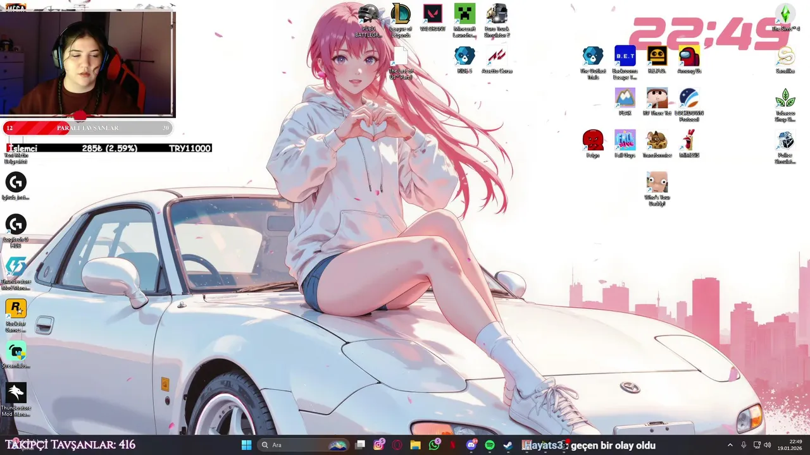
Task: Launch the Pulgo red character icon
Action: 593,144
